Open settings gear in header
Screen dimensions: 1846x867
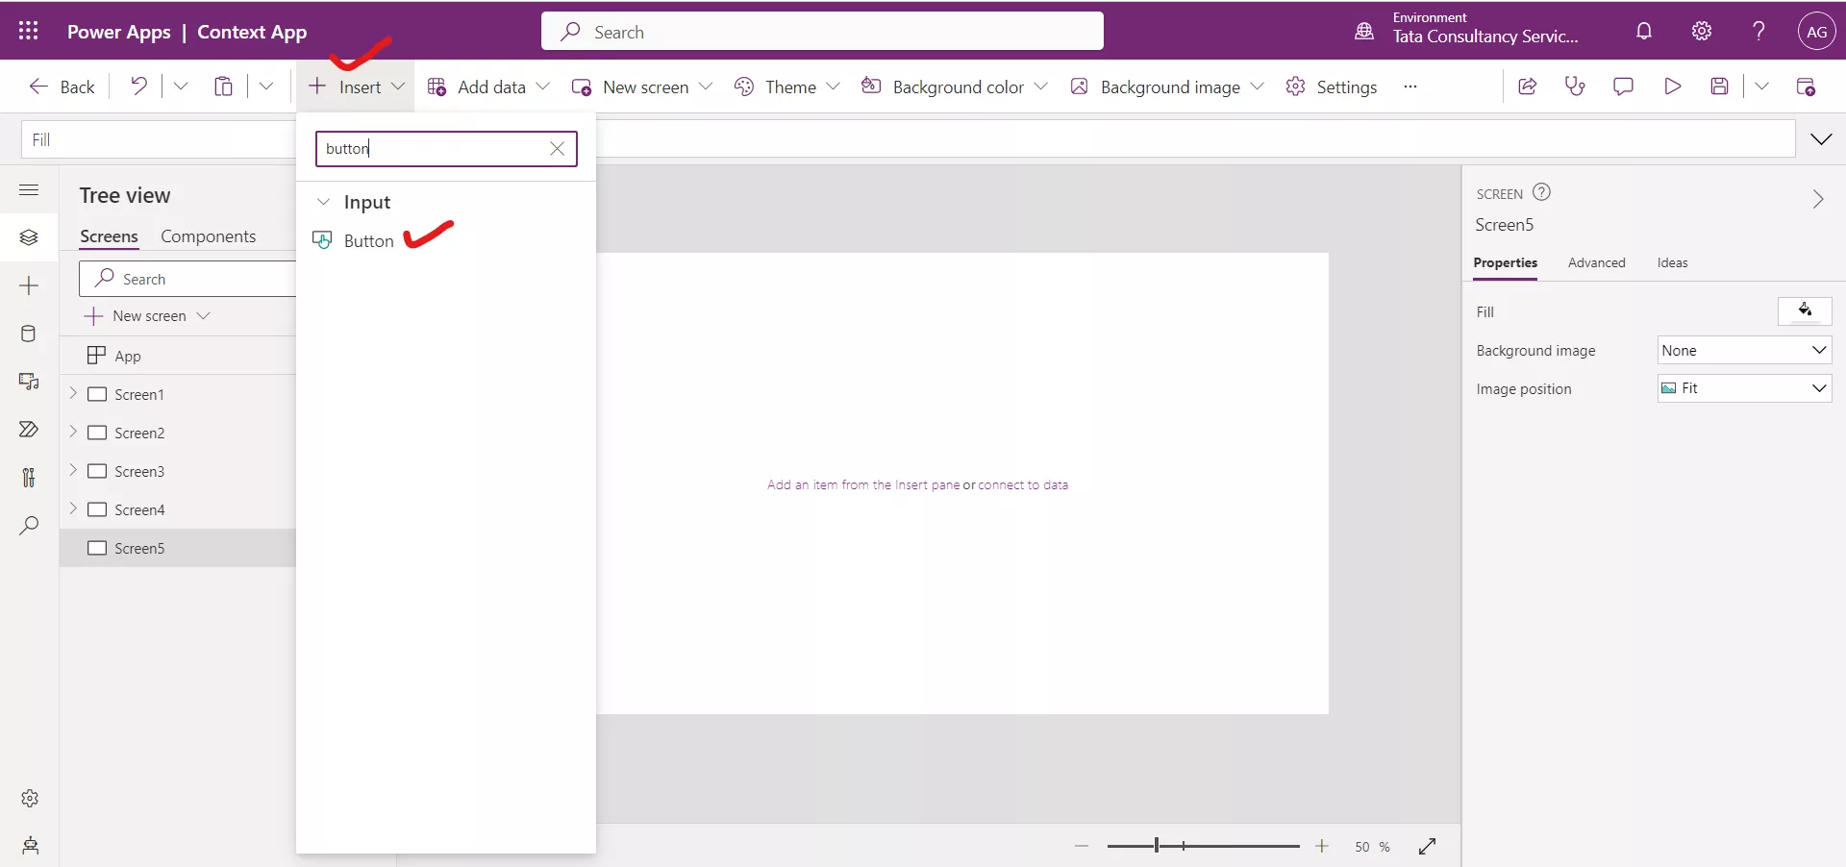(x=1702, y=31)
